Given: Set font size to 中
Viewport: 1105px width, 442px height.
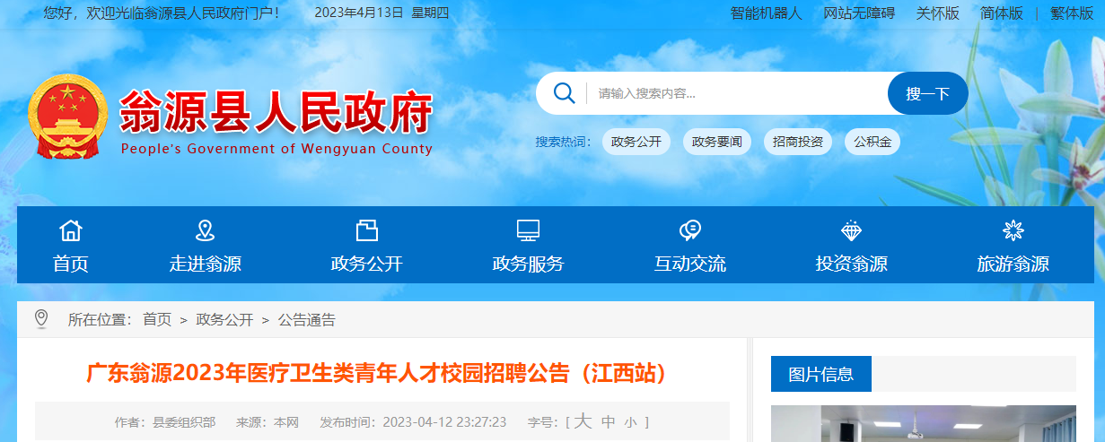Looking at the screenshot, I should click(x=609, y=421).
